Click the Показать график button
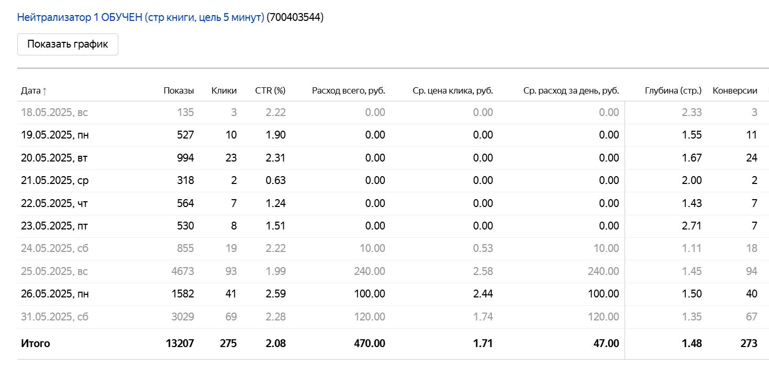 68,44
